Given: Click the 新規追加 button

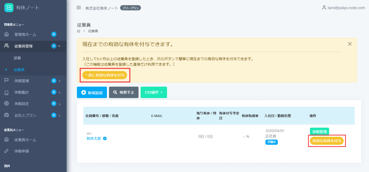Looking at the screenshot, I should click(x=92, y=92).
